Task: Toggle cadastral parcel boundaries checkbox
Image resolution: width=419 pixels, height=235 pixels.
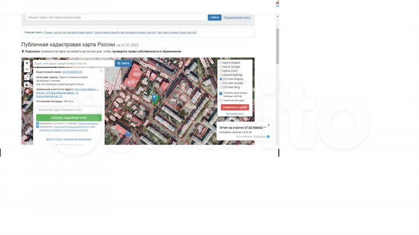Action: [221, 93]
